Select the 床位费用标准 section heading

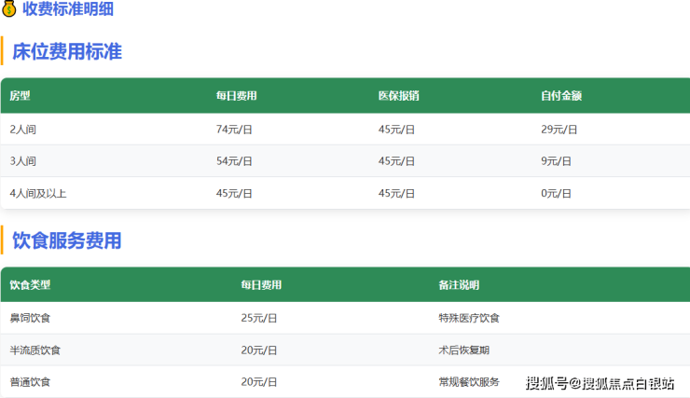pyautogui.click(x=67, y=51)
